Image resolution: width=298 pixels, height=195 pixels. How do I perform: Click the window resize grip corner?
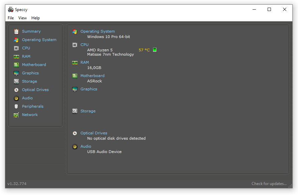[x=290, y=186]
